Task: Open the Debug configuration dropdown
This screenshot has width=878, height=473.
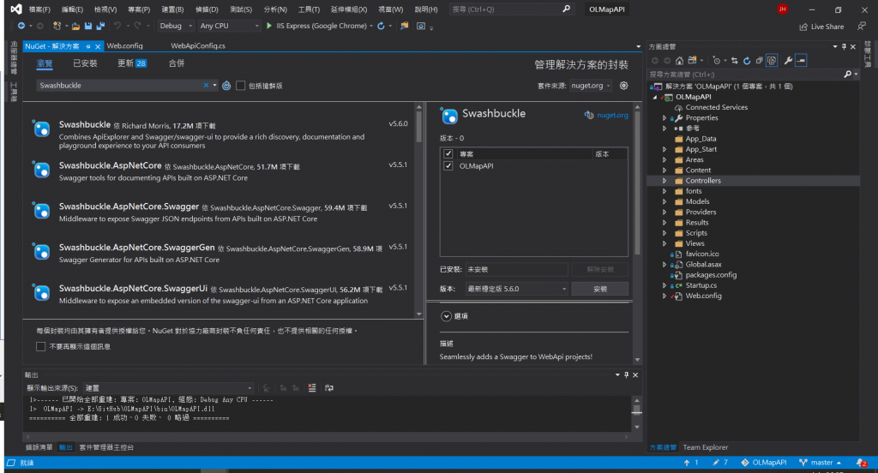Action: pyautogui.click(x=176, y=26)
